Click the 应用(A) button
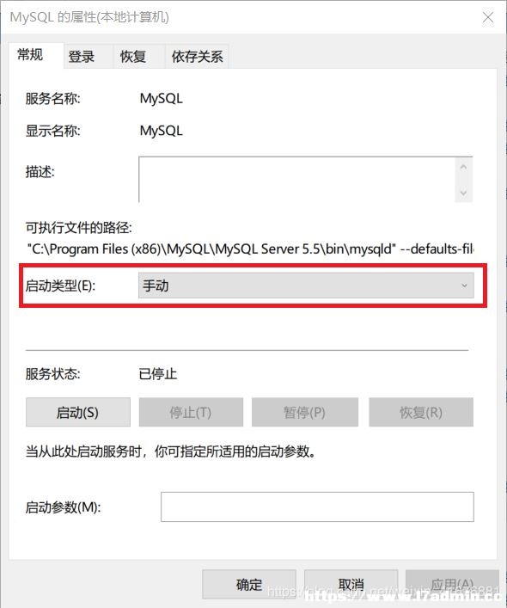This screenshot has height=608, width=507. (452, 584)
